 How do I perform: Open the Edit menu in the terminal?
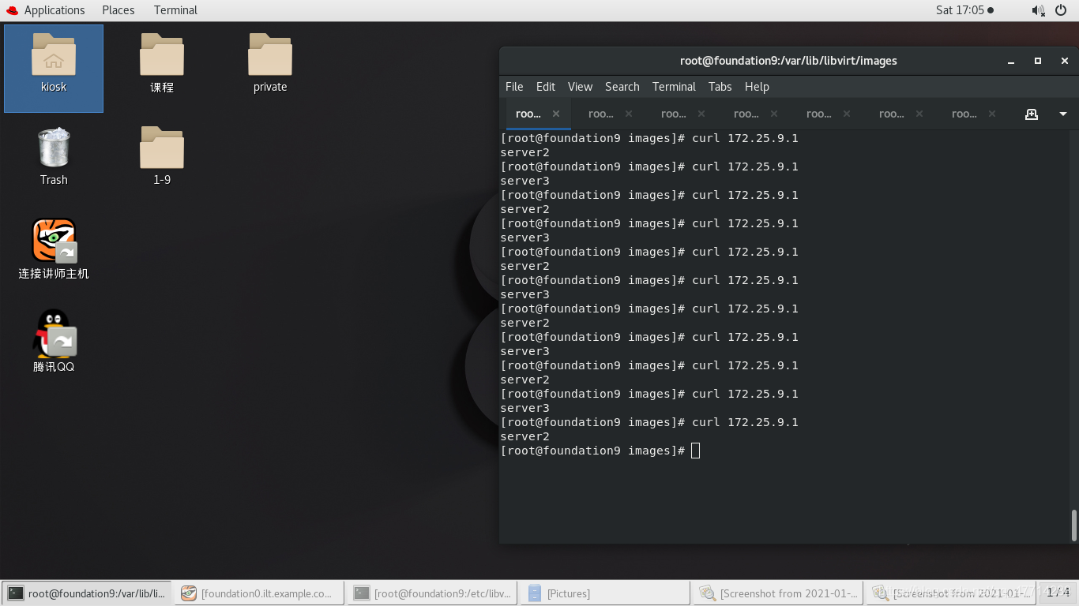[545, 87]
